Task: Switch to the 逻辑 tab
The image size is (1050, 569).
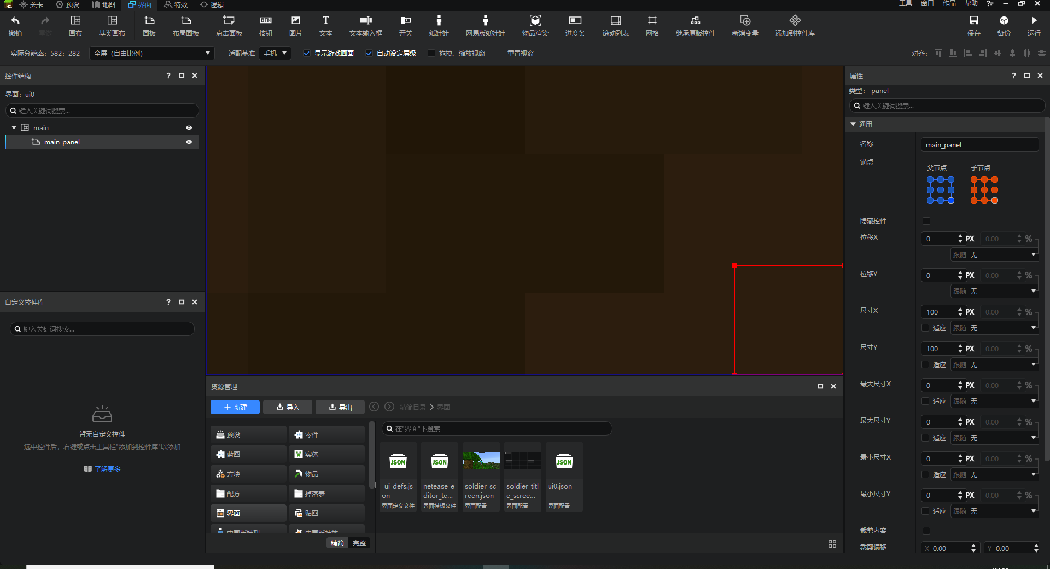Action: (x=212, y=4)
